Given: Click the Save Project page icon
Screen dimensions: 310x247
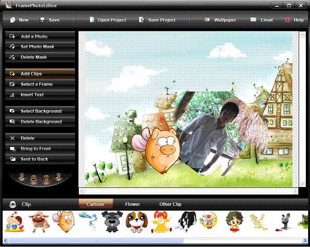Looking at the screenshot, I should (141, 20).
